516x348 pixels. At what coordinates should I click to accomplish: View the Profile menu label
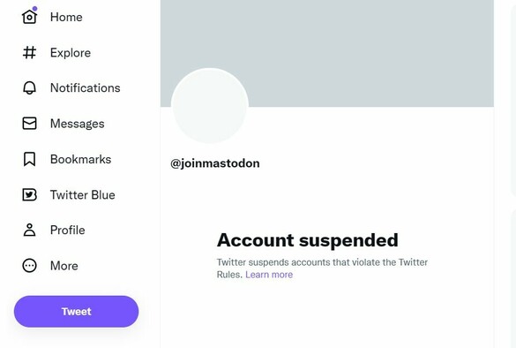point(67,230)
